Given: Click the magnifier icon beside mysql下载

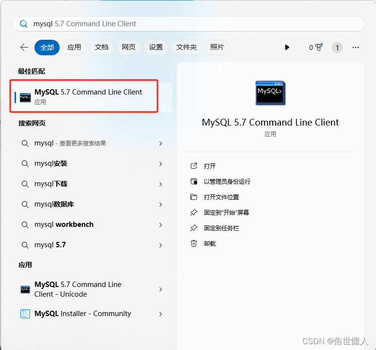Looking at the screenshot, I should click(x=25, y=184).
